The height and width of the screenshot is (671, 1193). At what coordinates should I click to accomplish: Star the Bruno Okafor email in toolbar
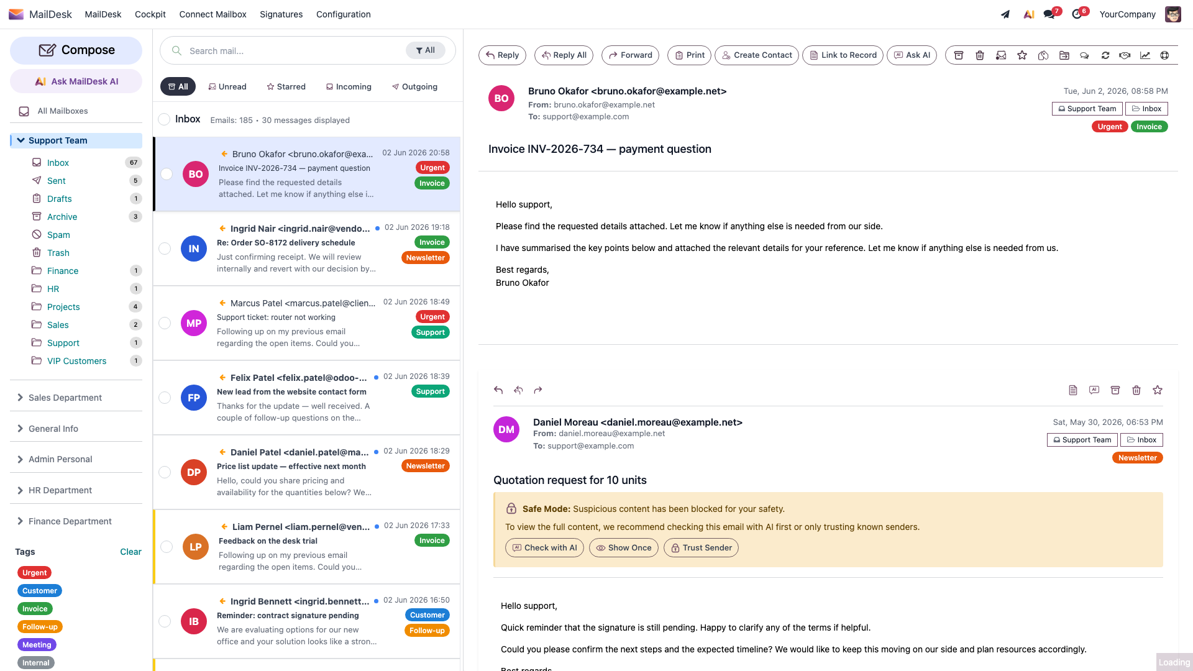point(1022,55)
